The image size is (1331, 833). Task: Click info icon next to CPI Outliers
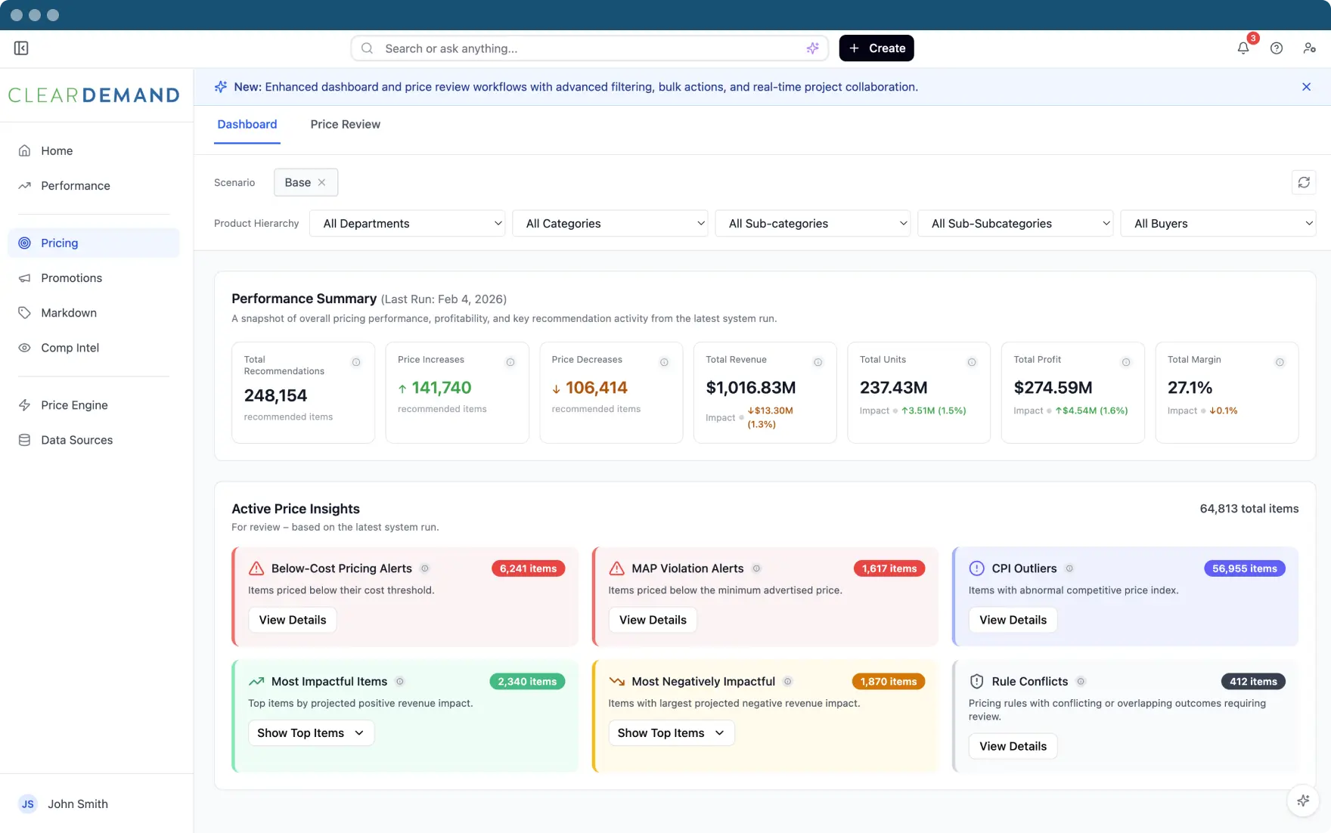(1069, 568)
